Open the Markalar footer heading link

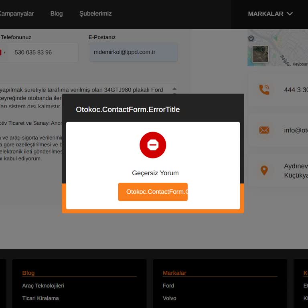click(x=174, y=273)
